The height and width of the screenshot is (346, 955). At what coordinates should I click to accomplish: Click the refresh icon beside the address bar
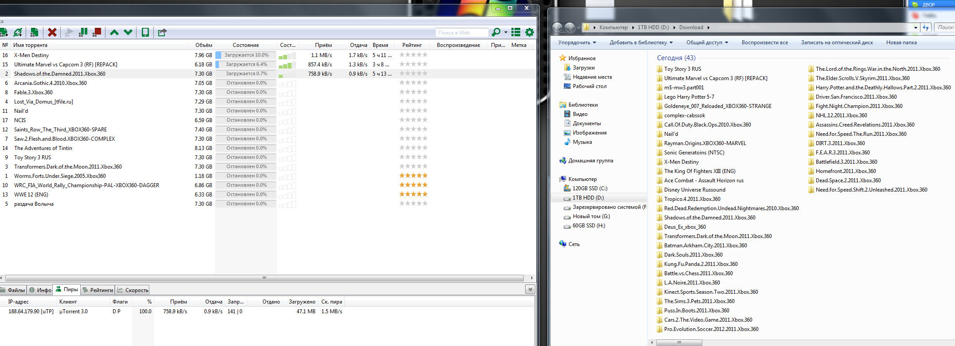926,27
